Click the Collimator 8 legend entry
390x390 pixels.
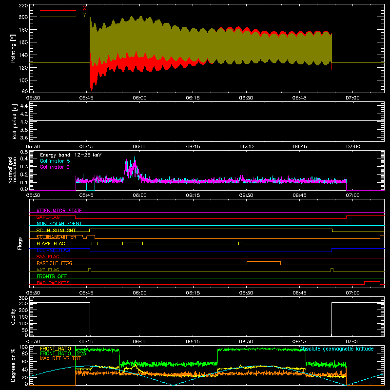tap(55, 161)
